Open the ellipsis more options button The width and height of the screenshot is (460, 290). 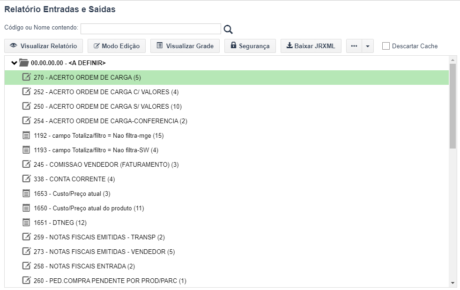[354, 46]
